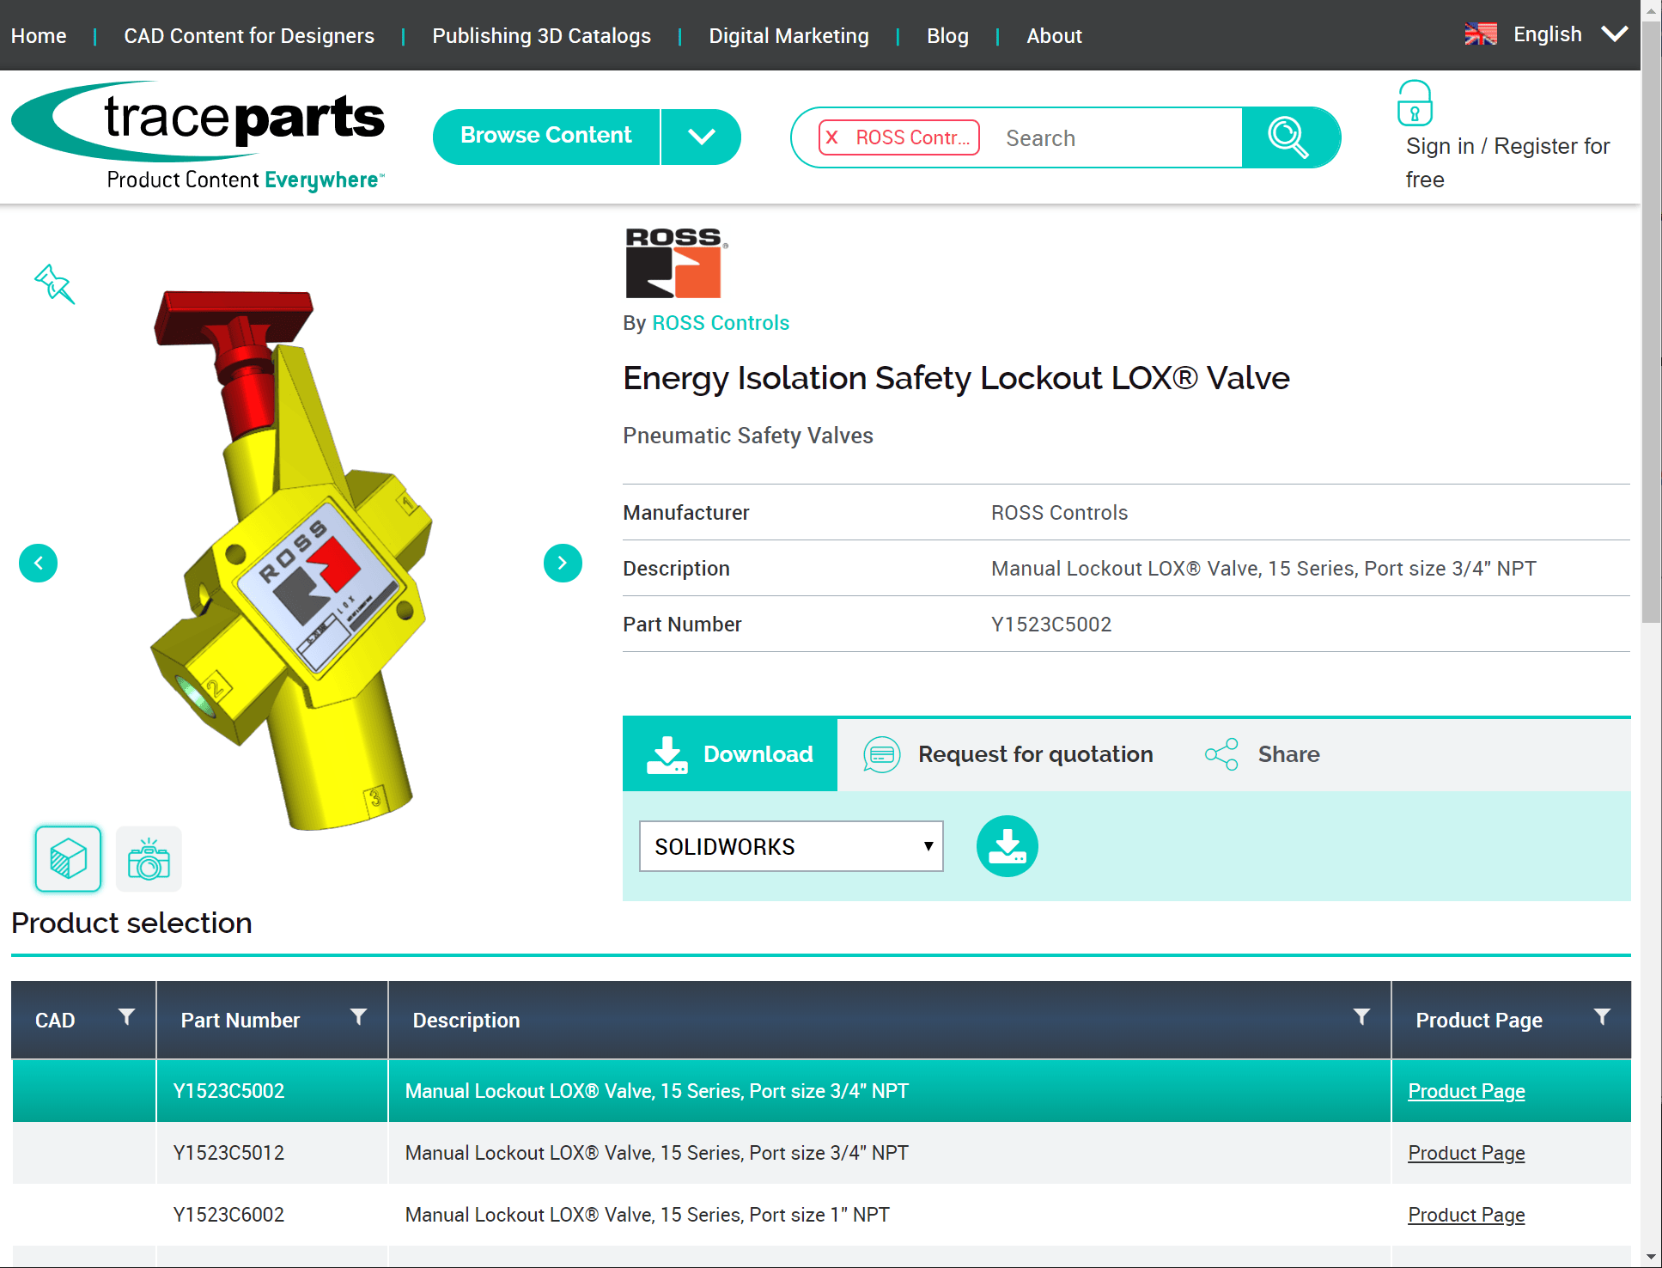Click the 'Y1523C5002' Part Number value
The width and height of the screenshot is (1662, 1268).
1051,625
